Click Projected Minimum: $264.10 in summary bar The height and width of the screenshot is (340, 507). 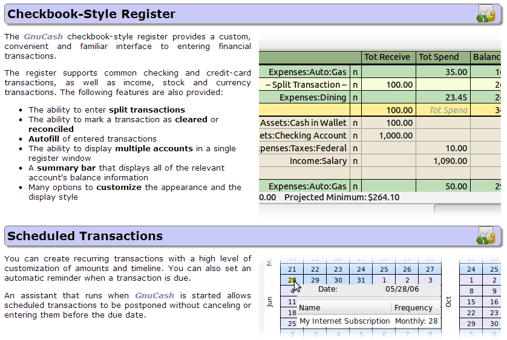(342, 197)
